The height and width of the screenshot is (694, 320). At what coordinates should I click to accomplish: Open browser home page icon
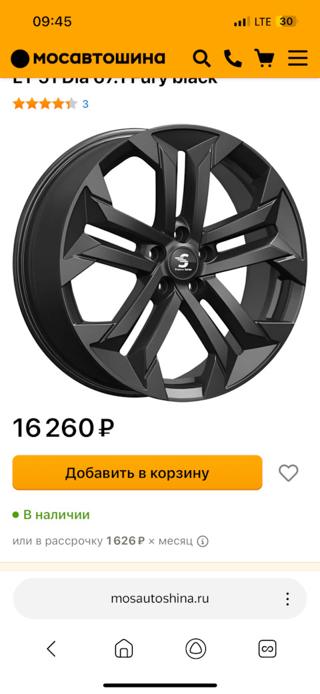[x=124, y=649]
